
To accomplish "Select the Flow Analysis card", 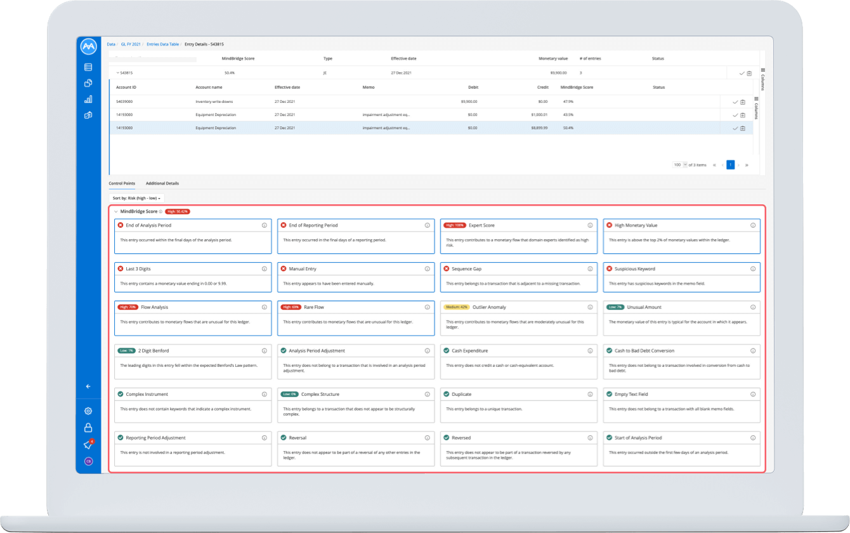I will coord(193,319).
